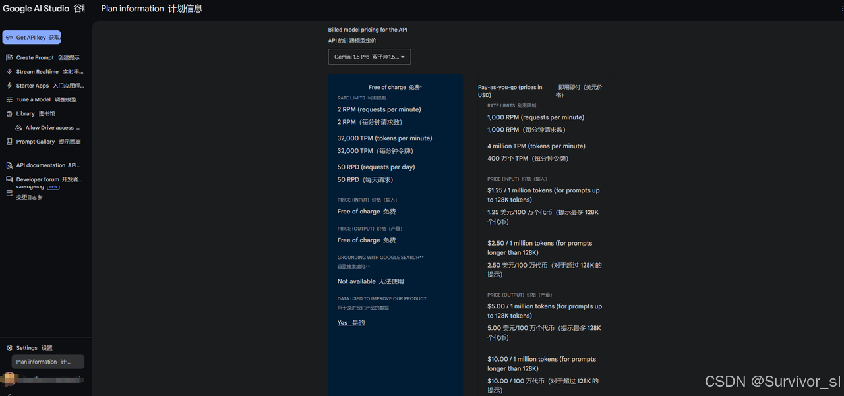Open the Plan information menu entry
The width and height of the screenshot is (844, 396).
point(48,362)
